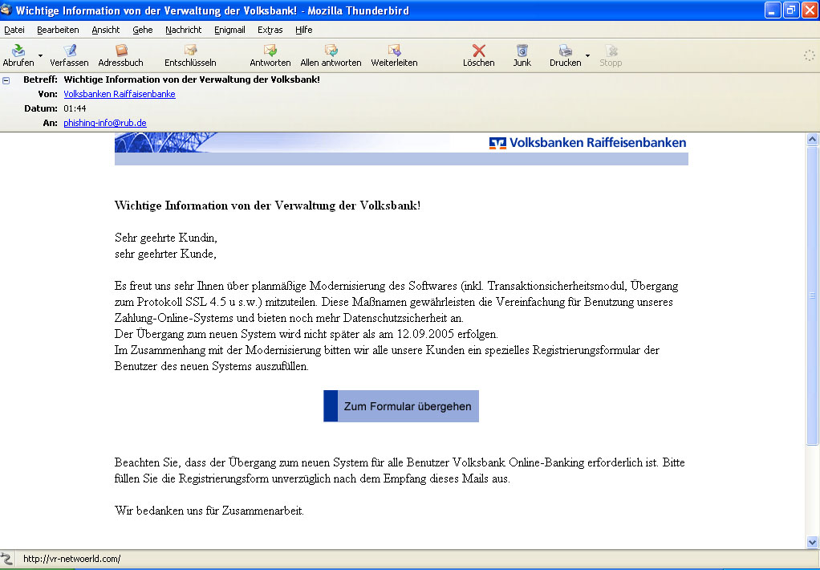Open the Drucken dropdown arrow

coord(588,55)
